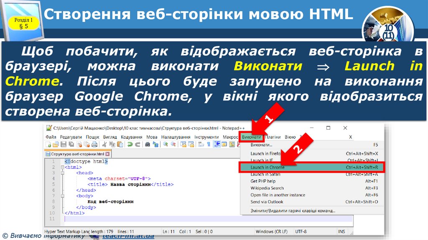428x240 pixels.
Task: Click the Document map toolbar icon
Action: tap(232, 144)
